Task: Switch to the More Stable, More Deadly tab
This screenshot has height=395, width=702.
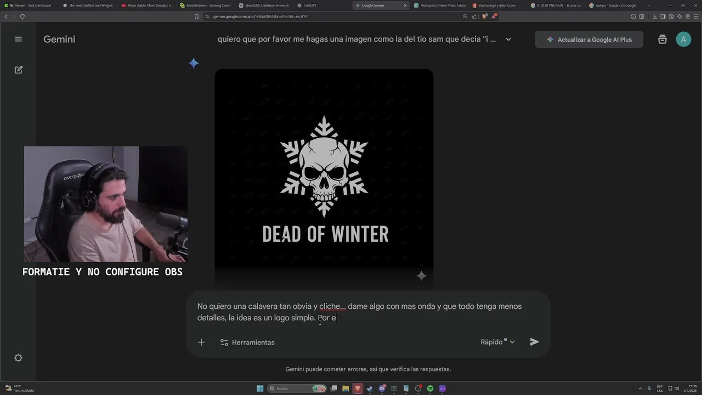Action: 146,5
